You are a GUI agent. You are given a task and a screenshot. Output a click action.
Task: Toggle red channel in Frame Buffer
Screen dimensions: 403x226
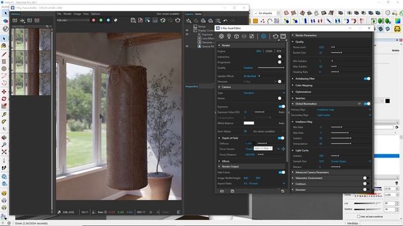click(94, 20)
